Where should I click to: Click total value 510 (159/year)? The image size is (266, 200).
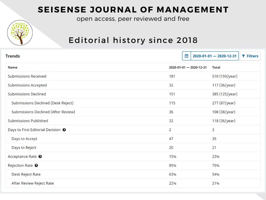tap(225, 76)
